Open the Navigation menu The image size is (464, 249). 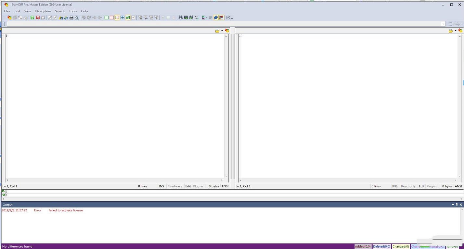pos(43,11)
